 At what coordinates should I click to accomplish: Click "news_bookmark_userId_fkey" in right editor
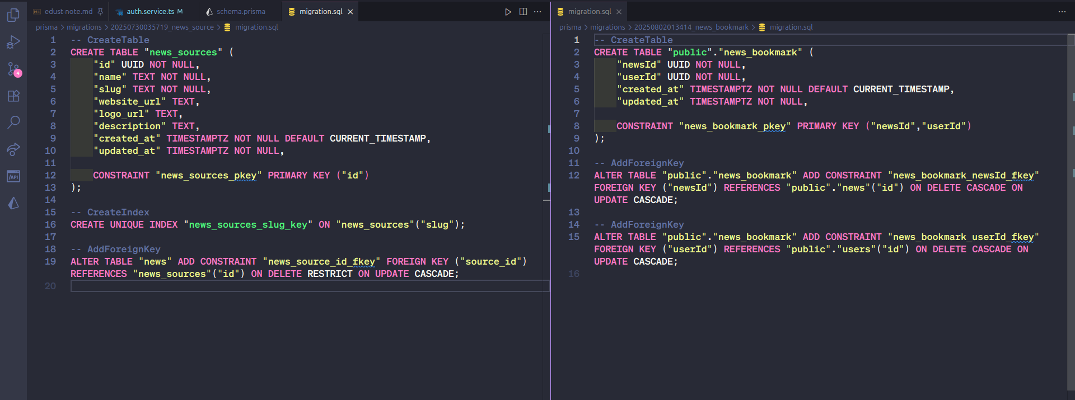tap(964, 237)
